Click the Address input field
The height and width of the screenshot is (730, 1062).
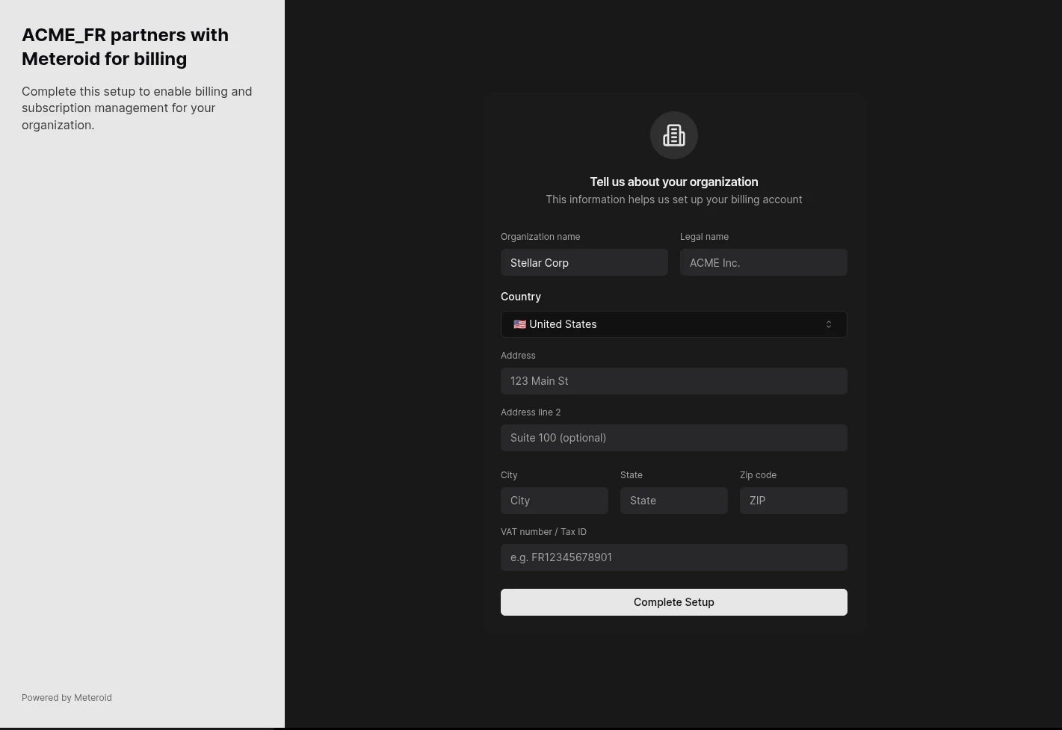tap(674, 381)
